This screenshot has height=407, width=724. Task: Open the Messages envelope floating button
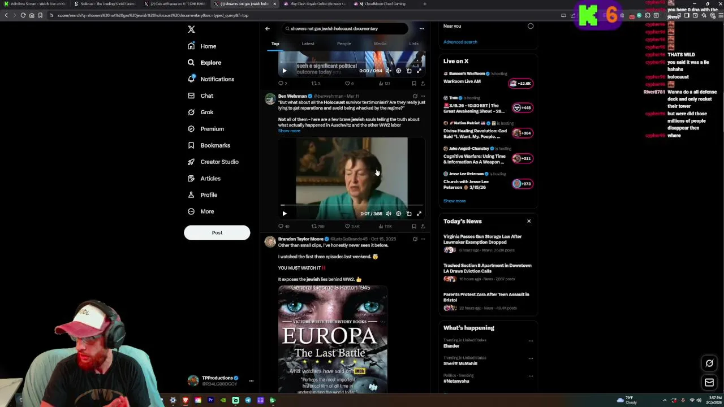709,383
